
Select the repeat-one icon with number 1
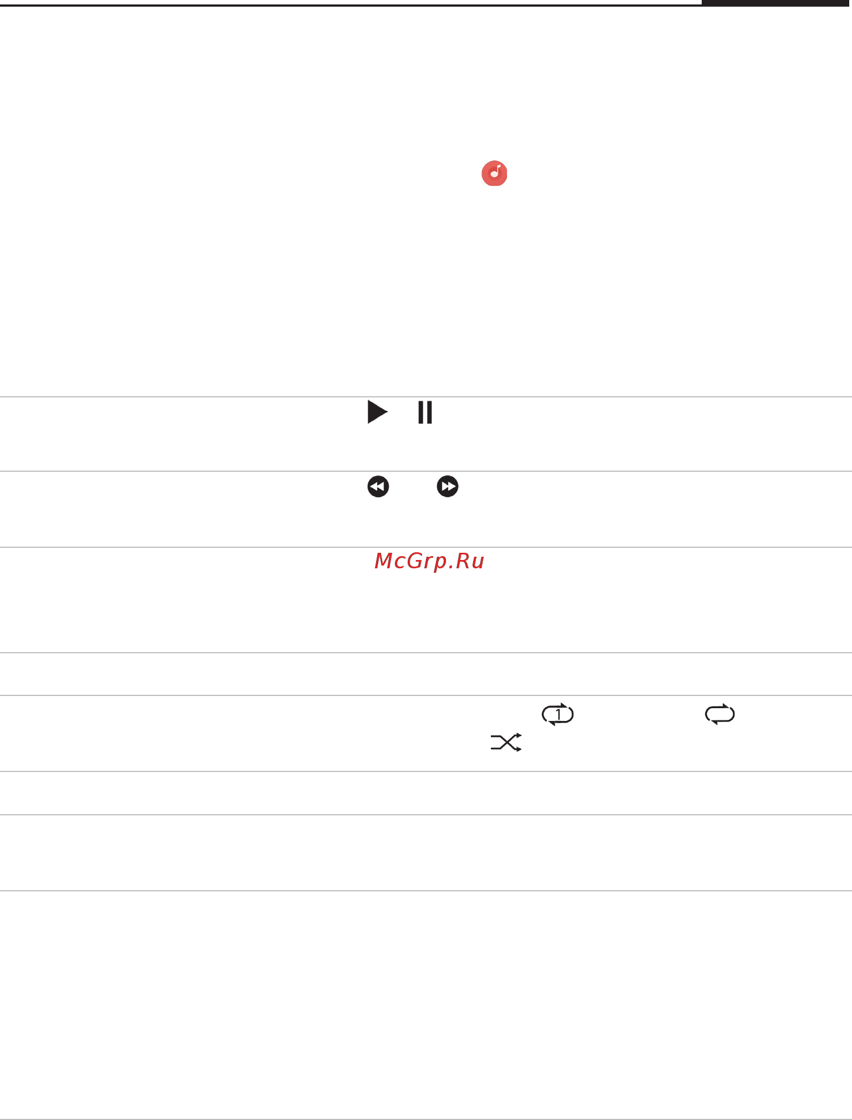click(557, 714)
